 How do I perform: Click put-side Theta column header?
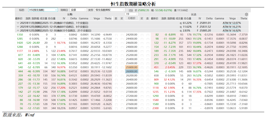point(243,19)
